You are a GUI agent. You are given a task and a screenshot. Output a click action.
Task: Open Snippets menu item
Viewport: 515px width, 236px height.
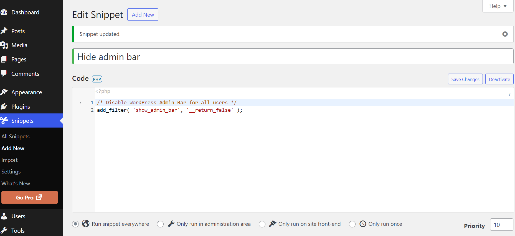click(31, 121)
